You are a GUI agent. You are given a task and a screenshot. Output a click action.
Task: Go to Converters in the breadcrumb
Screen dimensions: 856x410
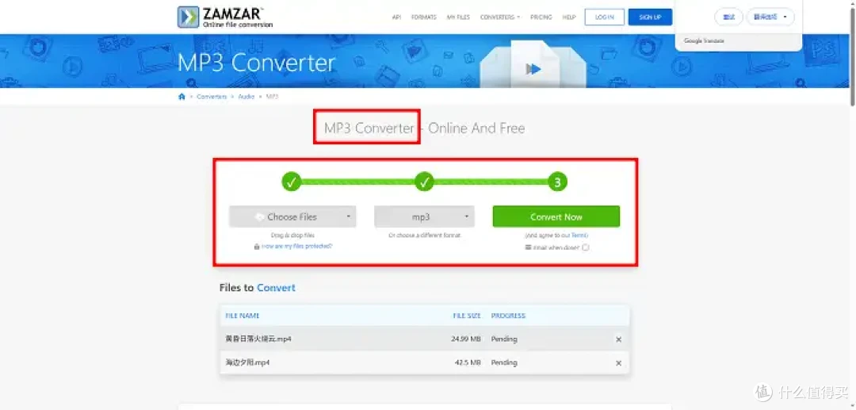(x=212, y=97)
